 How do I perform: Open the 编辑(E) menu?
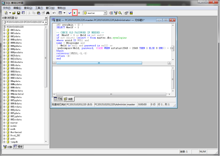[x=17, y=8]
